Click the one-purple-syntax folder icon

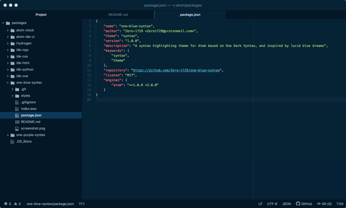[x=13, y=135]
